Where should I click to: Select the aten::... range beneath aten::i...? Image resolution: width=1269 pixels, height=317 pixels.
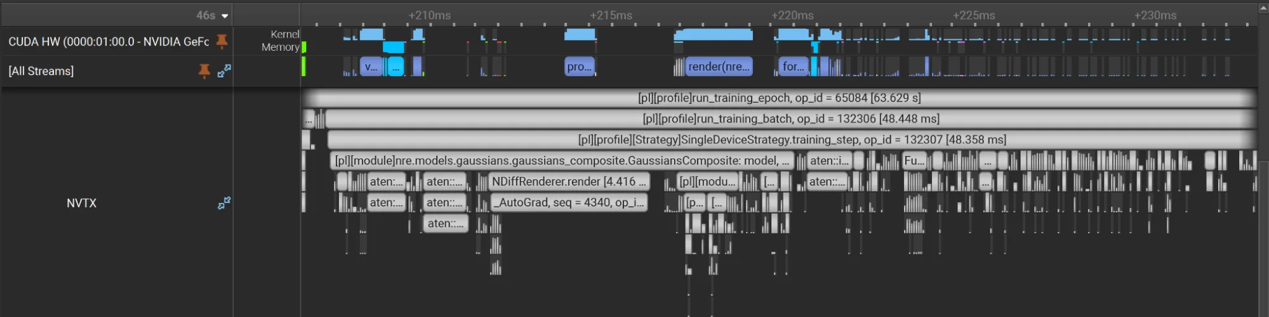point(827,181)
